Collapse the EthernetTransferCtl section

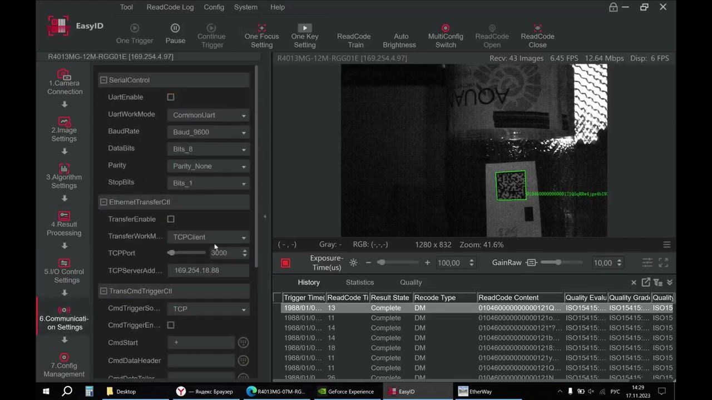tap(103, 202)
